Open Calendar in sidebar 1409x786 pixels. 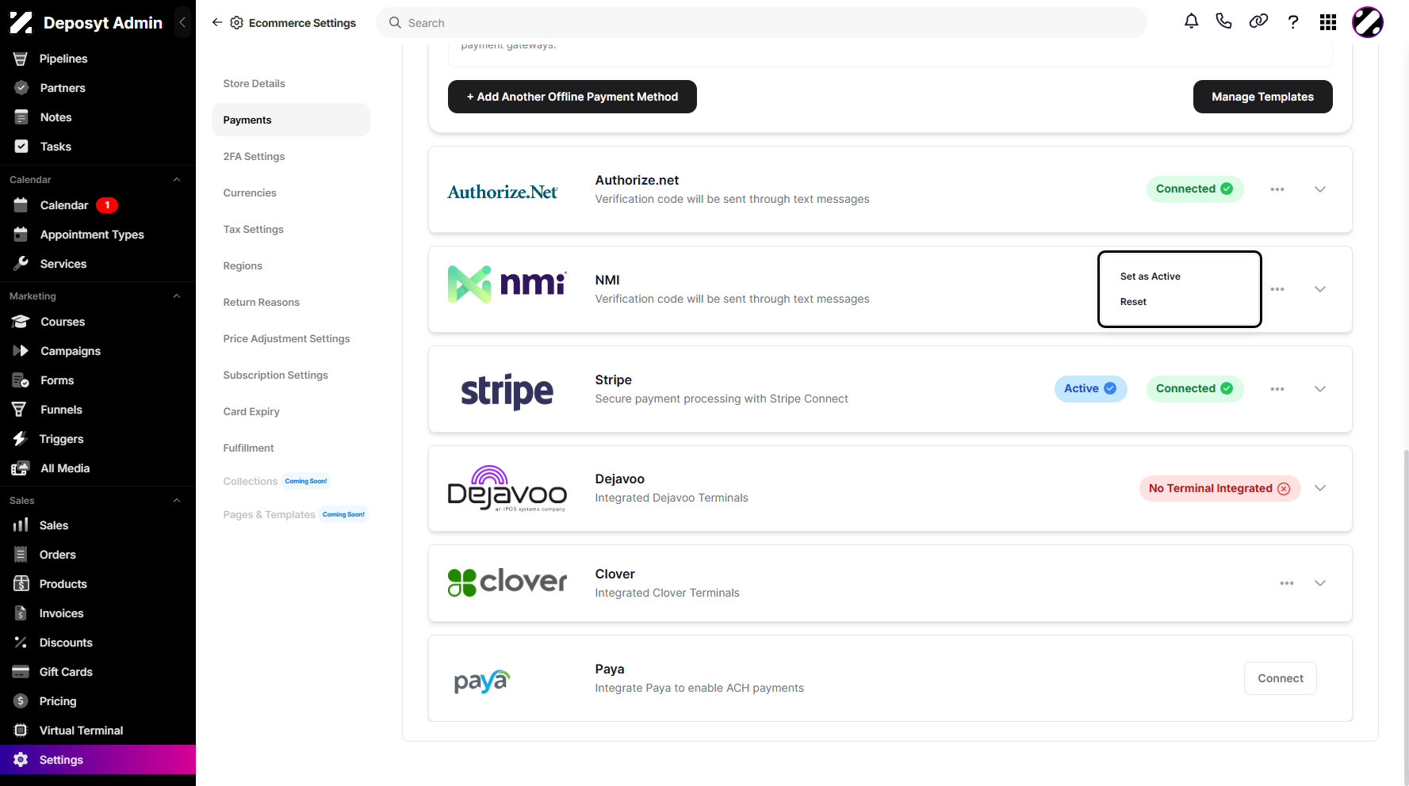point(98,205)
